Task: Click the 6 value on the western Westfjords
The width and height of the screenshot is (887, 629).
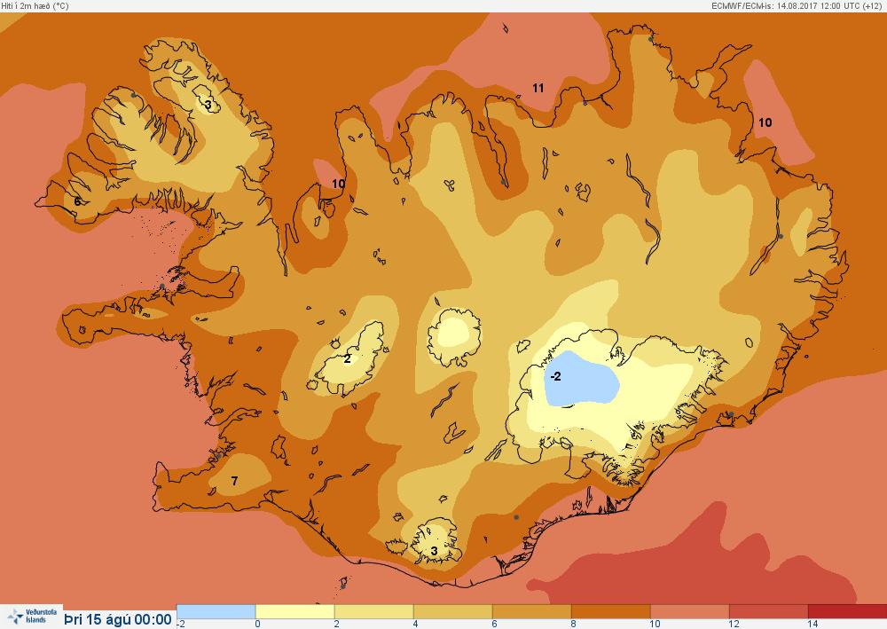Action: point(77,201)
